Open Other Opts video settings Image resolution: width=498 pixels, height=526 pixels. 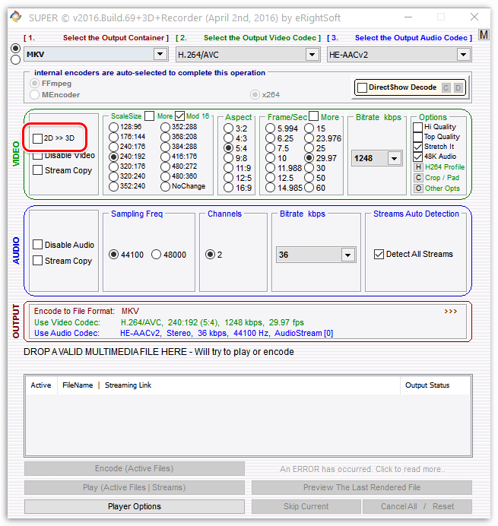tap(417, 189)
